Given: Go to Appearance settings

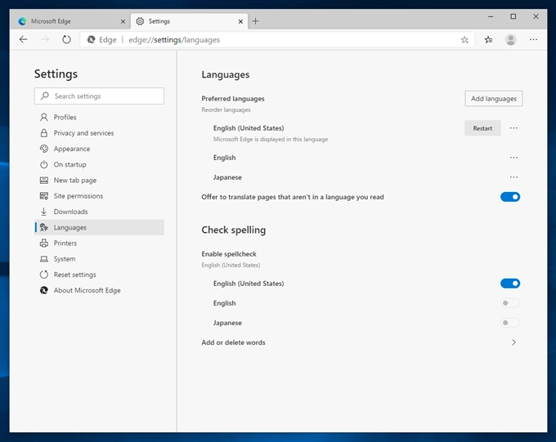Looking at the screenshot, I should point(99,149).
